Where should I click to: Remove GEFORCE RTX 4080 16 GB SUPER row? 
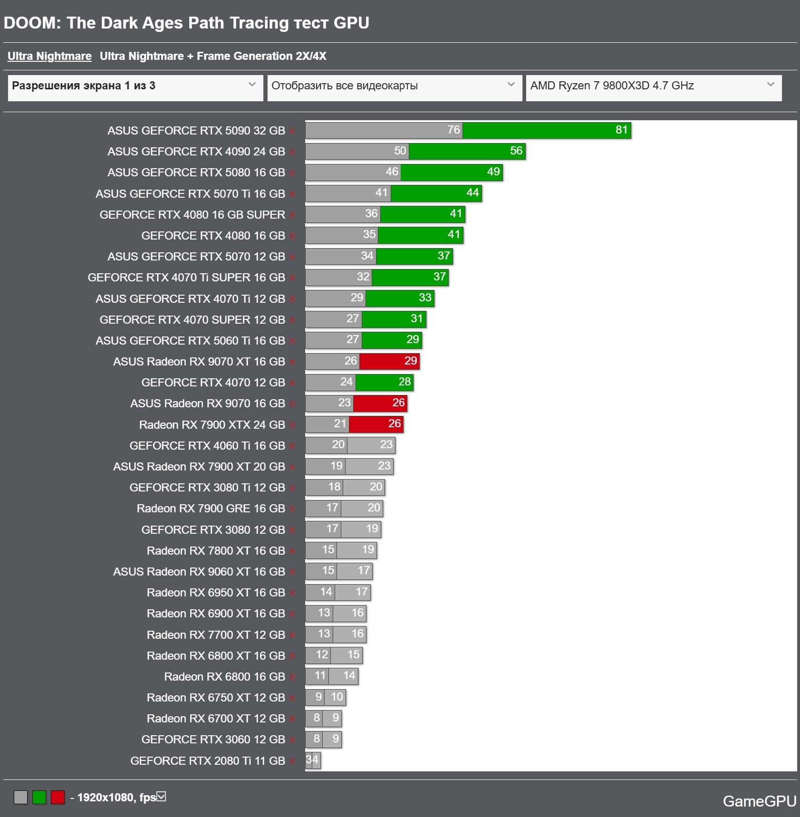[x=292, y=216]
